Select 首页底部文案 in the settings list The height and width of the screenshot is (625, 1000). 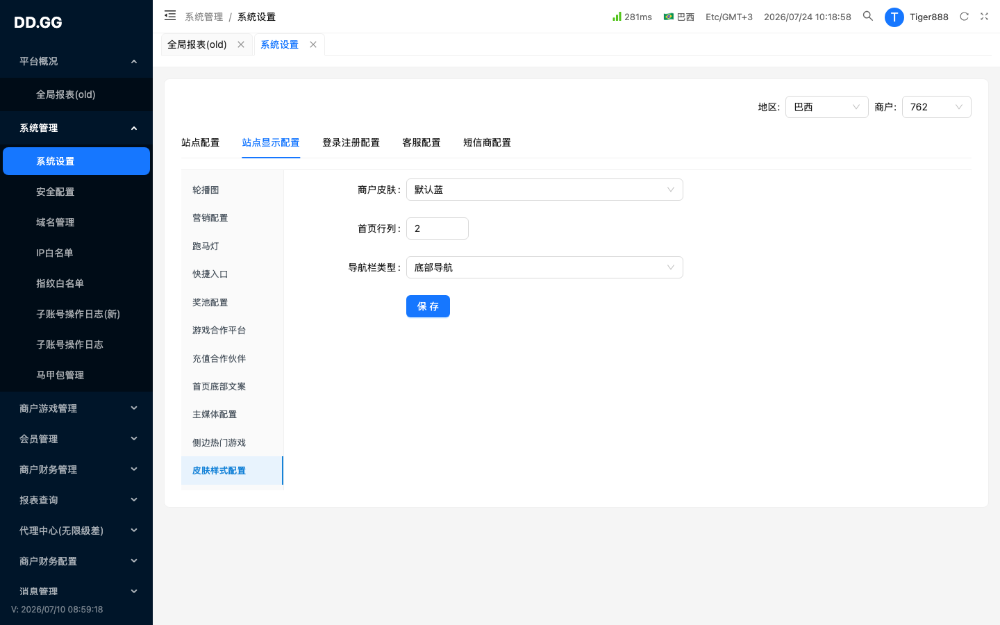pyautogui.click(x=232, y=386)
